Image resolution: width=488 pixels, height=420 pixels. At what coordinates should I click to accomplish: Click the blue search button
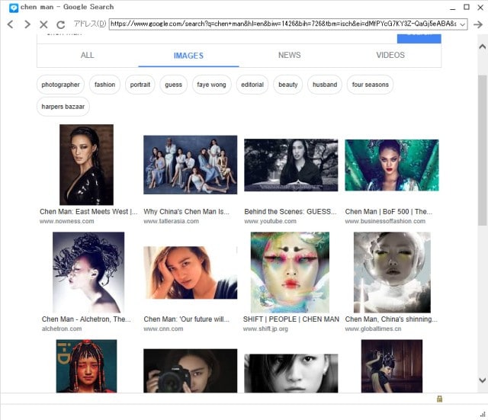click(x=419, y=38)
